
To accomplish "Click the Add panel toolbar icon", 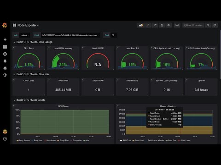I will (x=141, y=25).
